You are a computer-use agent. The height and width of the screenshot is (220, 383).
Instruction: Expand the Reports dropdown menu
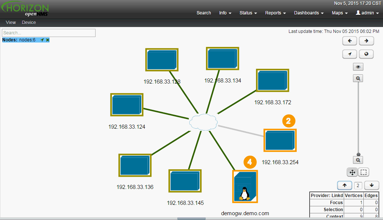pyautogui.click(x=275, y=13)
